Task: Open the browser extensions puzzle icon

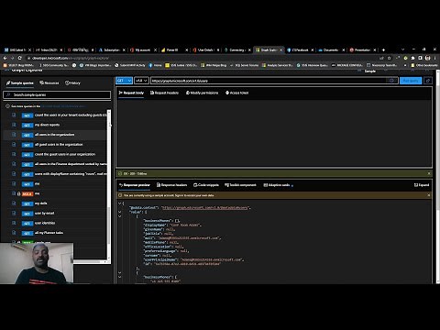Action: click(x=412, y=58)
